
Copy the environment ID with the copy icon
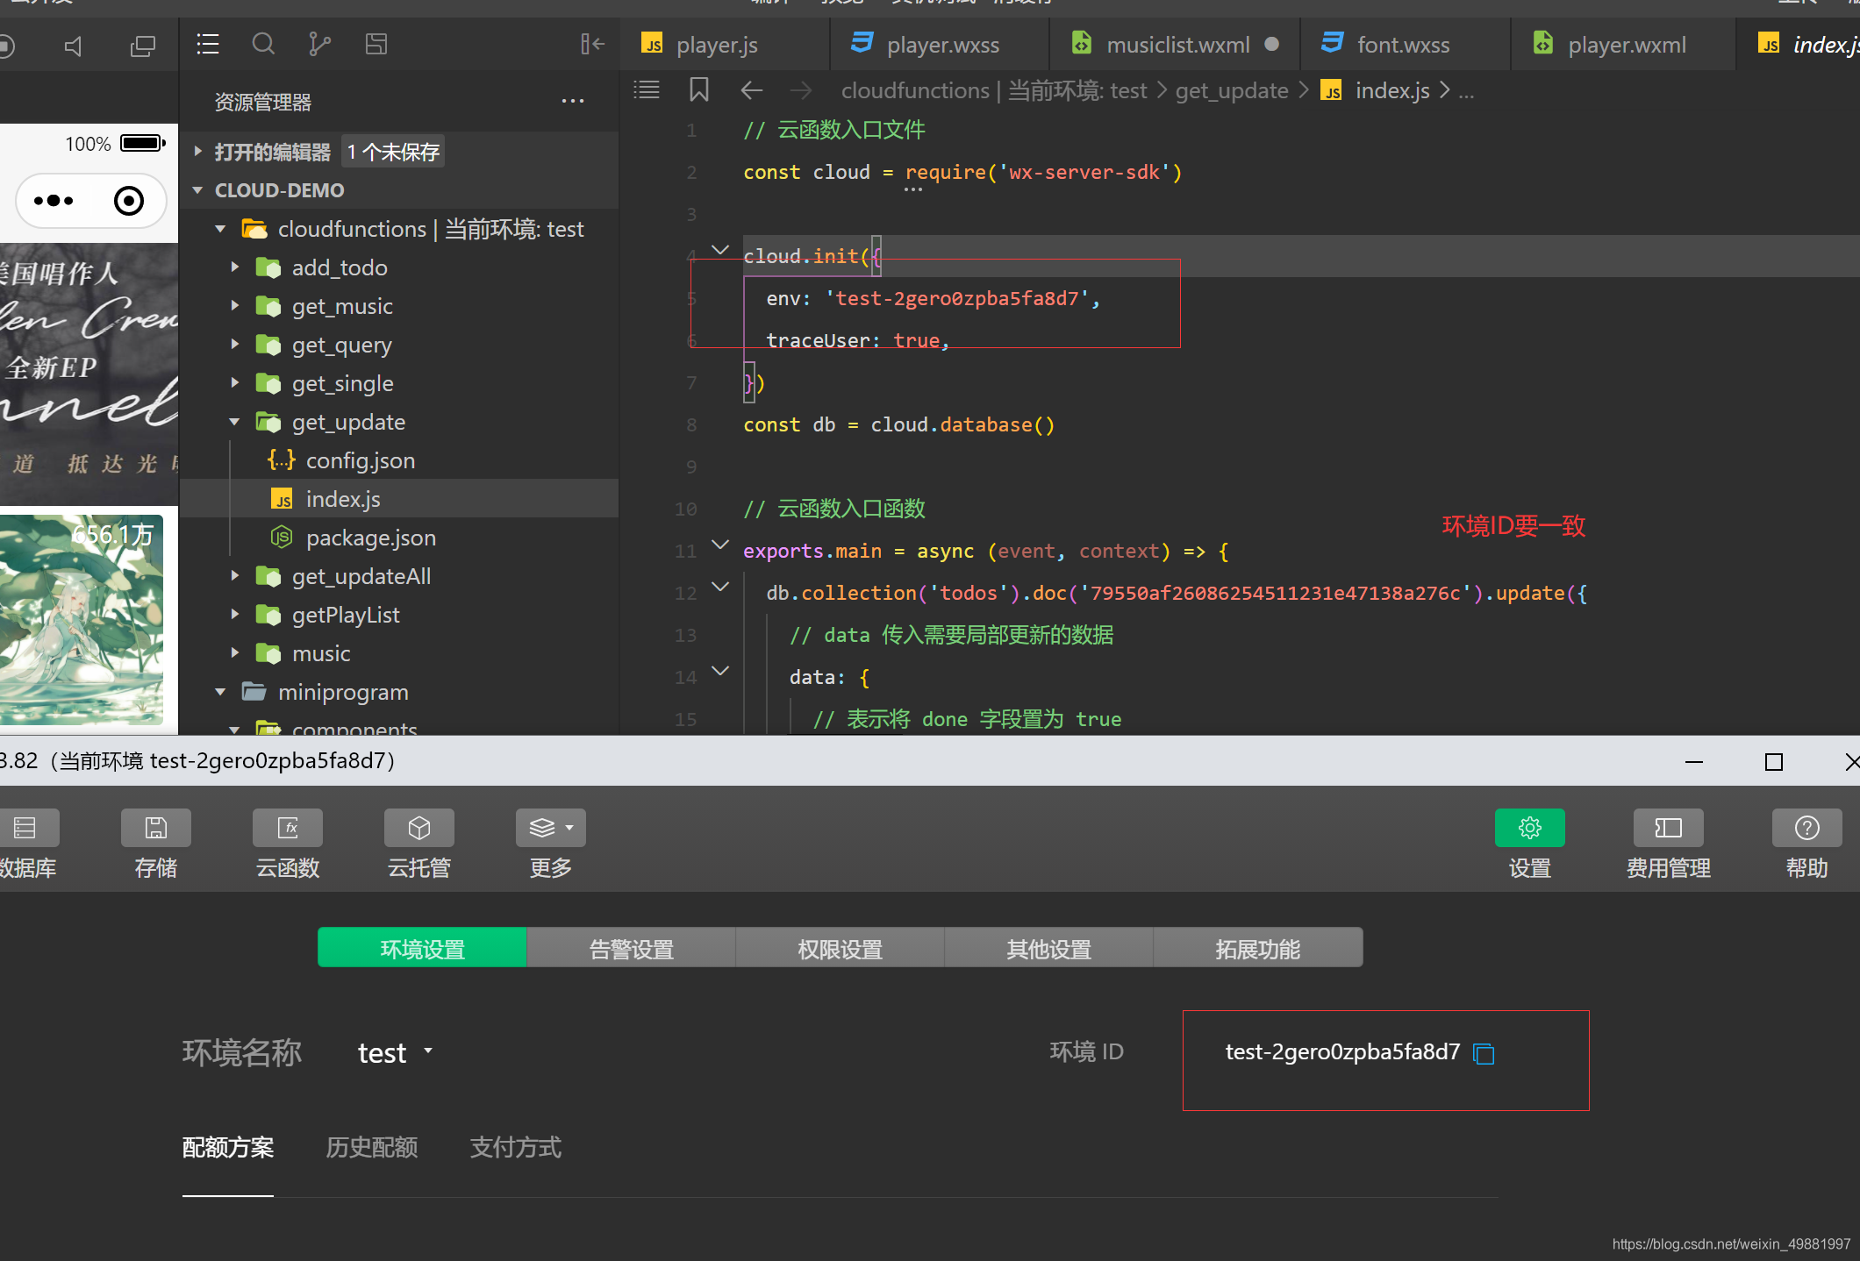pyautogui.click(x=1484, y=1053)
